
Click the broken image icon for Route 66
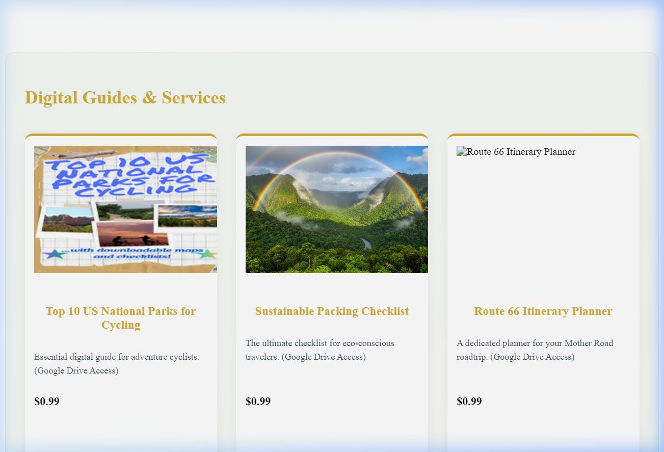461,151
